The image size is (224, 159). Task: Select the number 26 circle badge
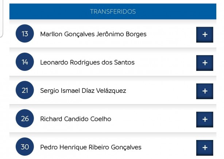tap(25, 118)
